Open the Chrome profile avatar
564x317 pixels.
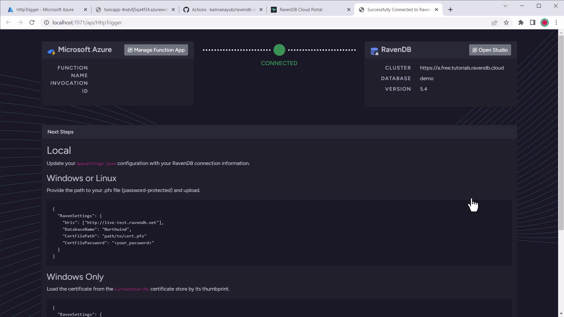(x=545, y=23)
